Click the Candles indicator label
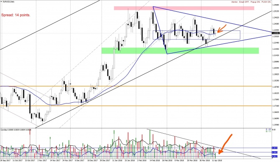This screenshot has width=280, height=162. [16, 130]
